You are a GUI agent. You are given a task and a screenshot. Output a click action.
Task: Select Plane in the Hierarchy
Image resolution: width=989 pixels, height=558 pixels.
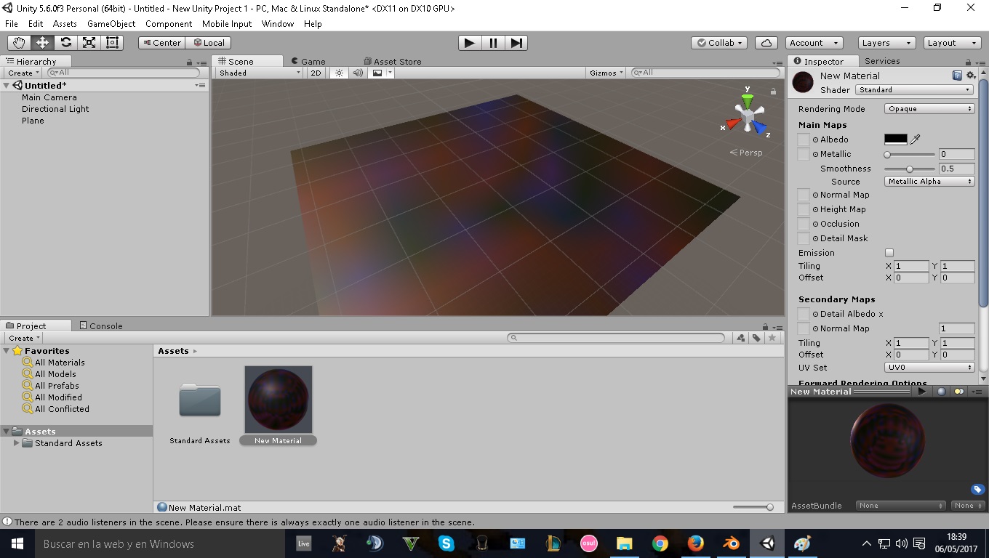click(x=33, y=121)
